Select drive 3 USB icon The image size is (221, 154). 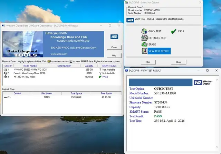tap(6, 77)
